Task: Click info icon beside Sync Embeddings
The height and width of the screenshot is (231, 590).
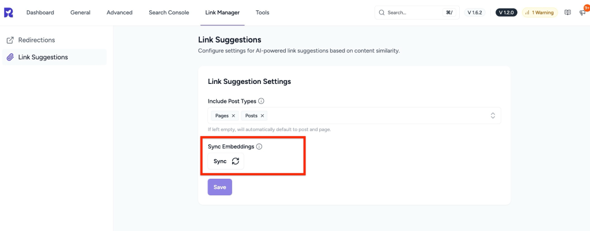Action: click(259, 147)
